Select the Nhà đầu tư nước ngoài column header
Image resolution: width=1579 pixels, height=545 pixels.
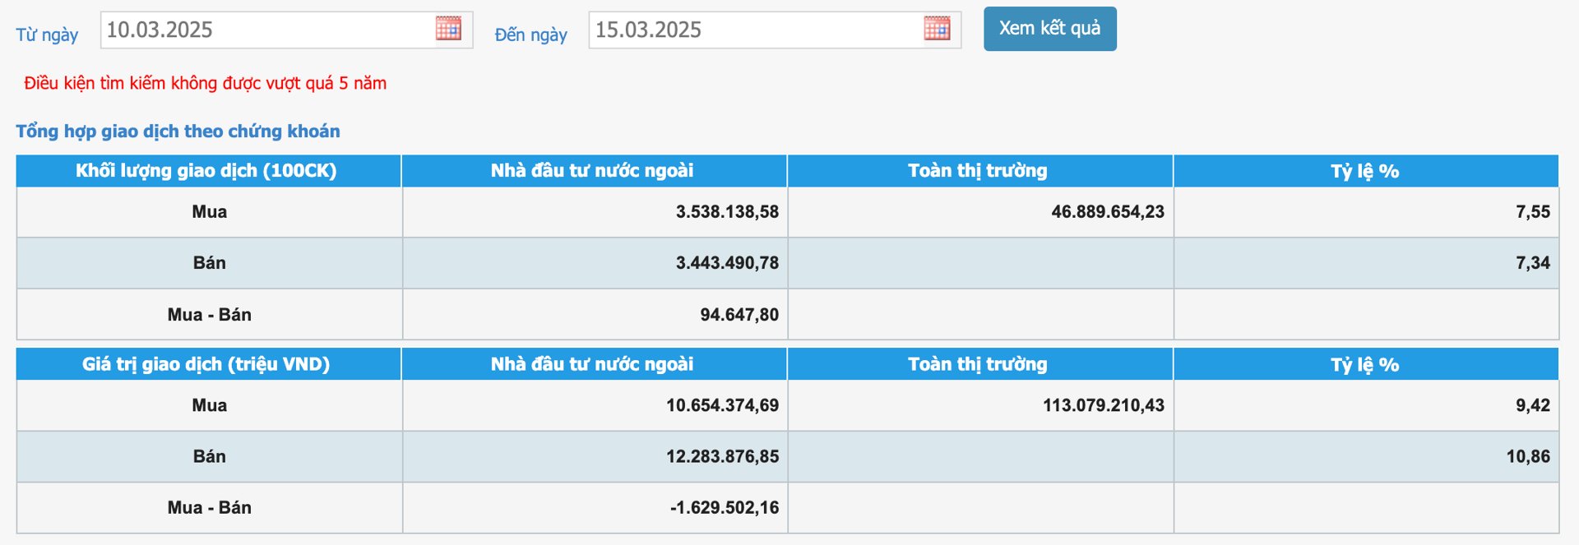pyautogui.click(x=594, y=172)
